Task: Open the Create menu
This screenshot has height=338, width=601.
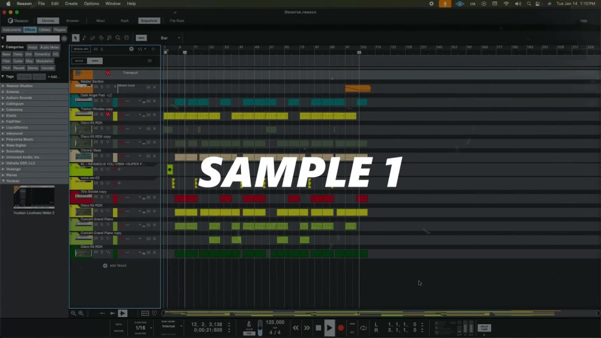Action: tap(72, 4)
